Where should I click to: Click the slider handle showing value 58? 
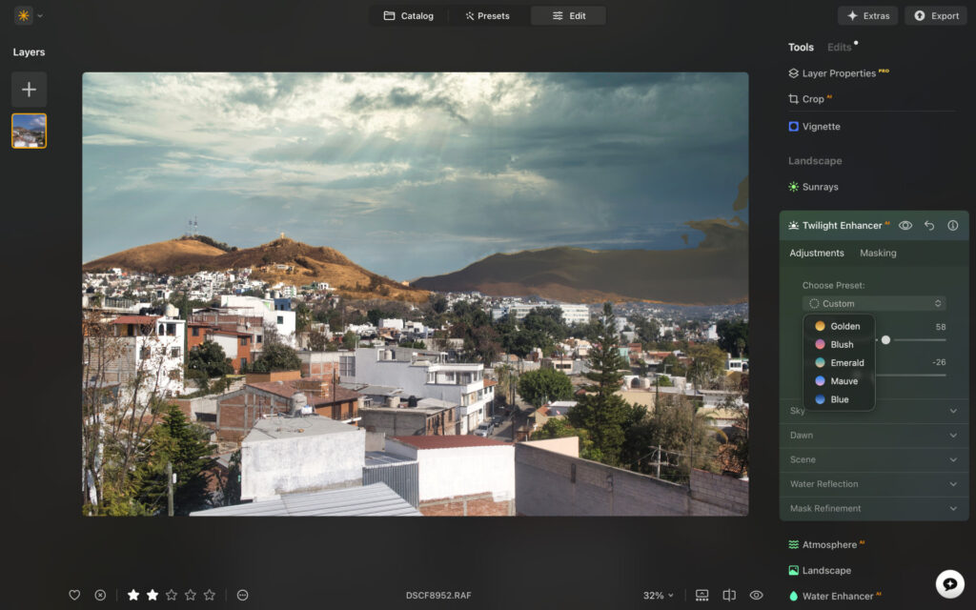point(885,339)
